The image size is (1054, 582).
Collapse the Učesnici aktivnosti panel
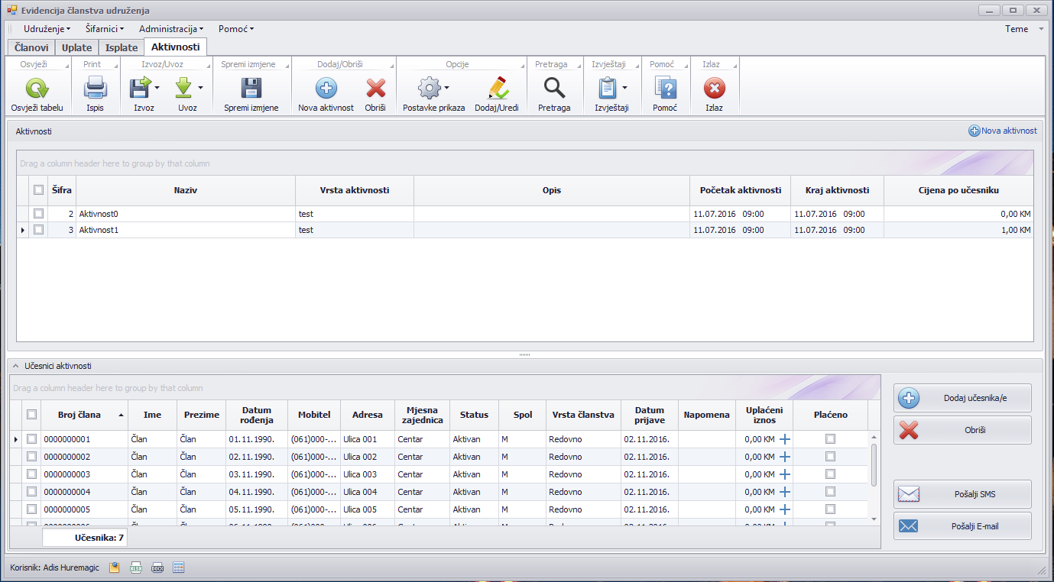click(x=16, y=367)
